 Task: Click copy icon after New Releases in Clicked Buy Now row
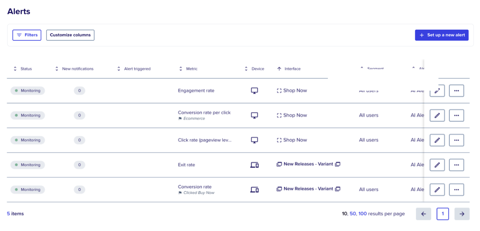coord(338,189)
